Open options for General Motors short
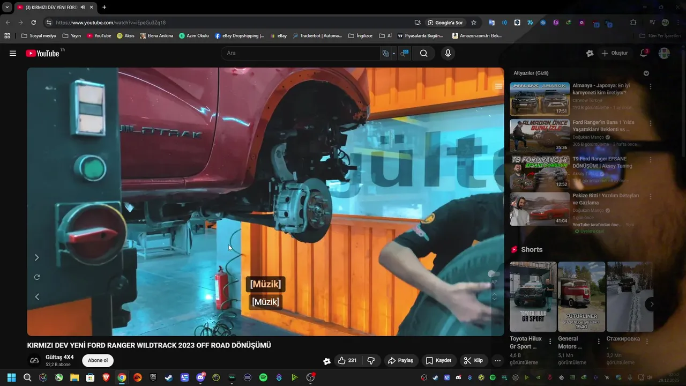 pyautogui.click(x=598, y=341)
